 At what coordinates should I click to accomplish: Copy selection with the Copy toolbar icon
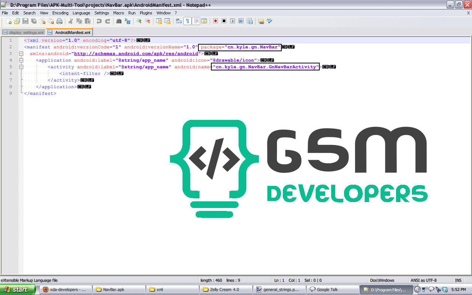(x=79, y=21)
